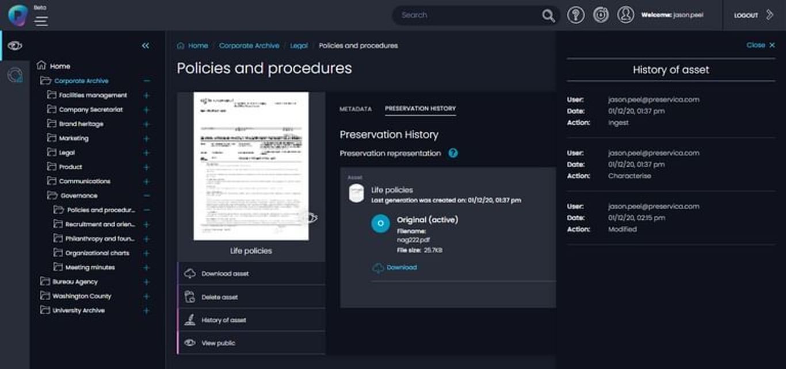The height and width of the screenshot is (369, 786).
Task: Click the Download link for nag222.pdf
Action: pyautogui.click(x=401, y=268)
